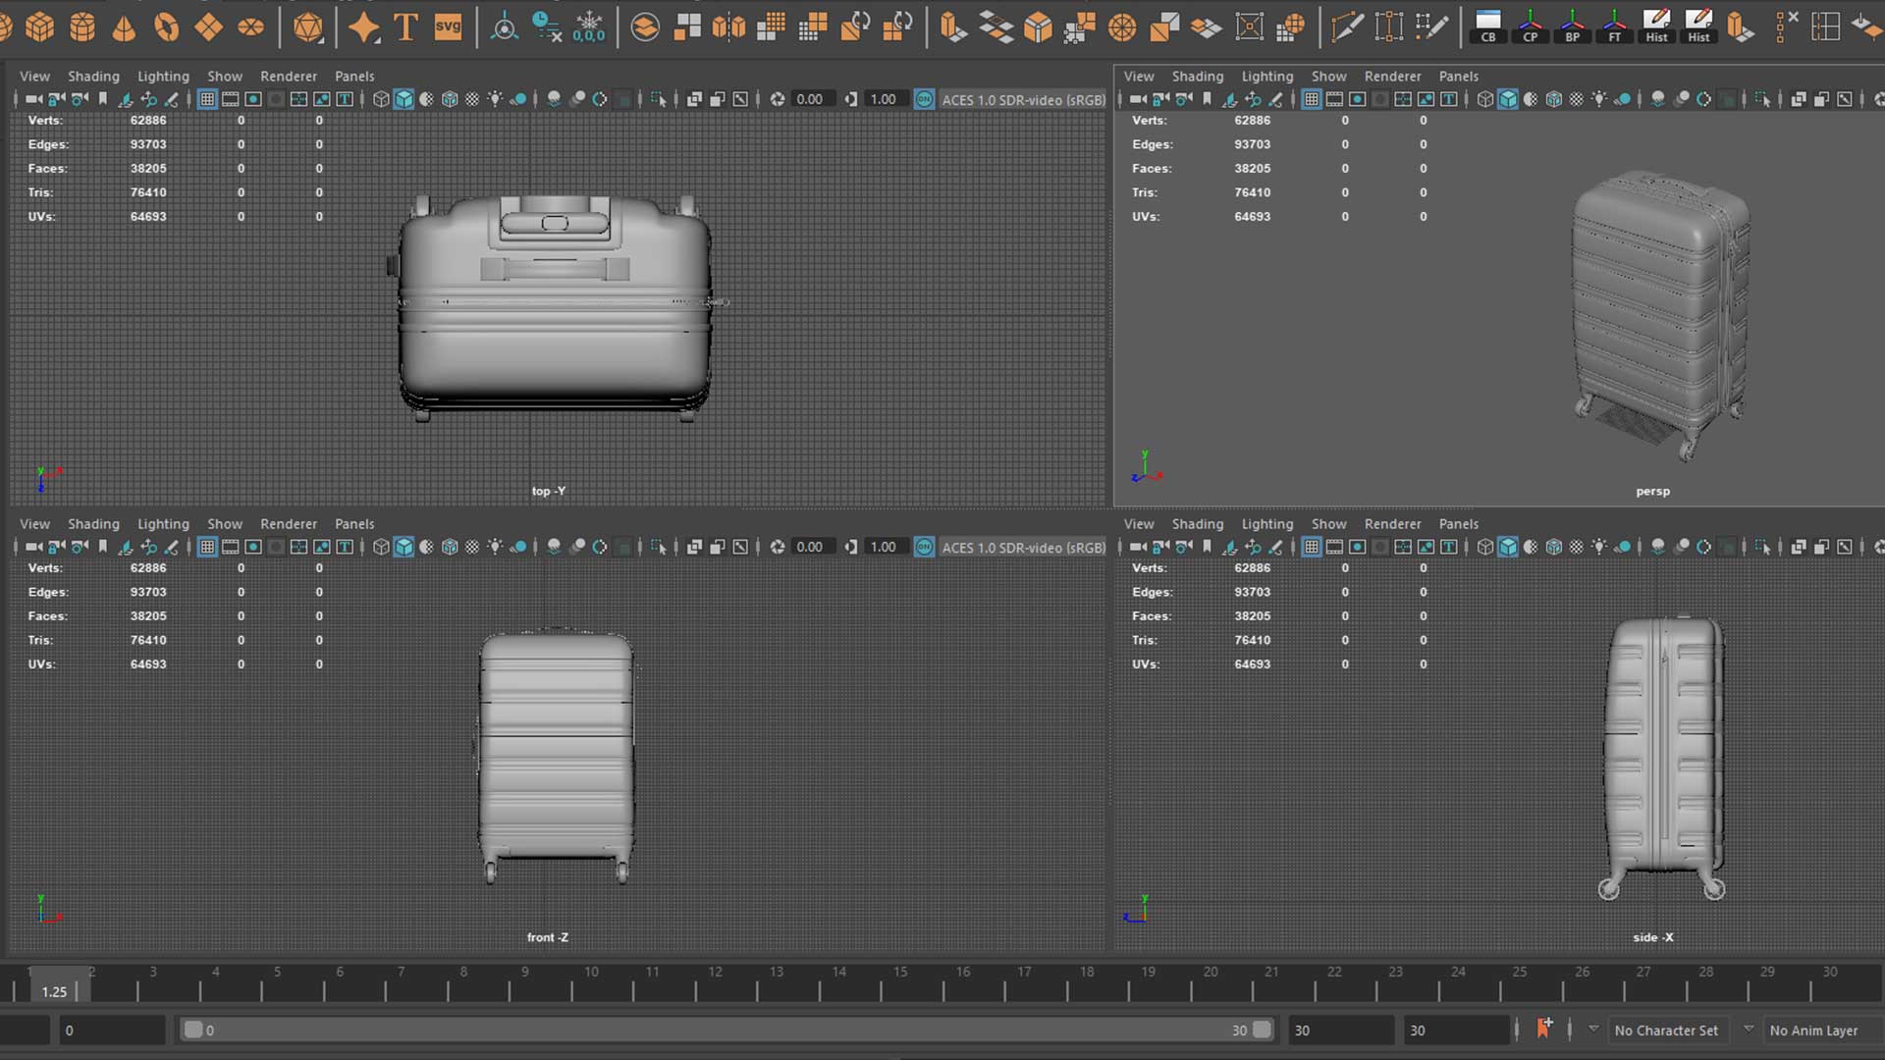The width and height of the screenshot is (1885, 1060).
Task: Toggle ACES view transform in front viewport
Action: (x=924, y=547)
